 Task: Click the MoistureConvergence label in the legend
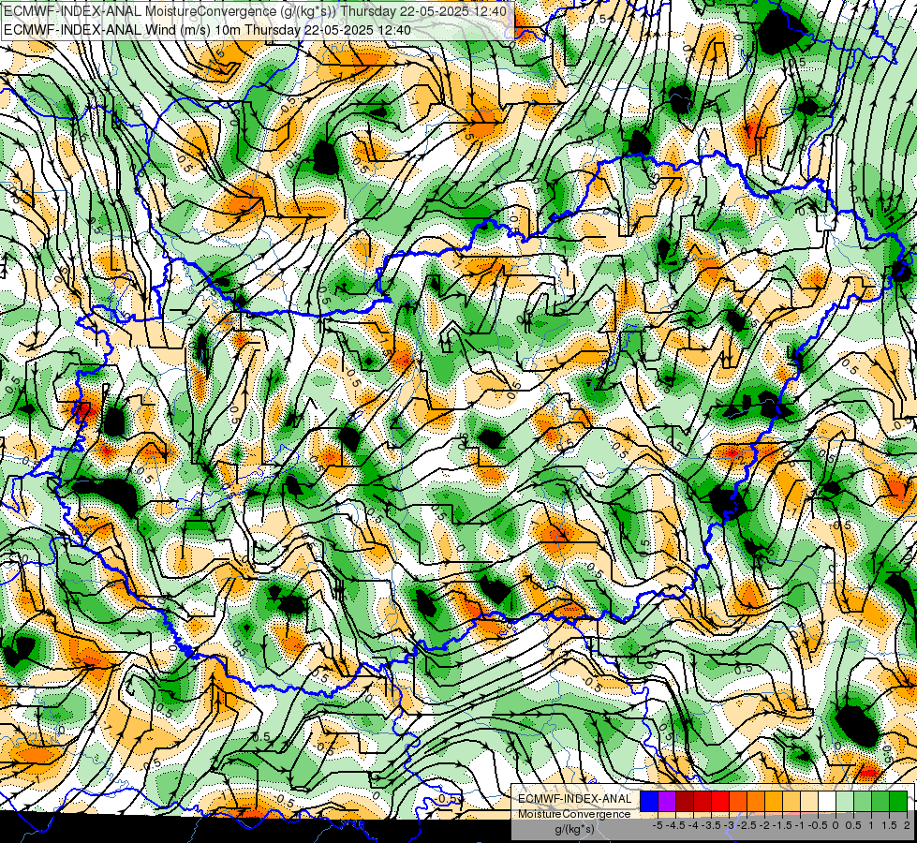(574, 814)
